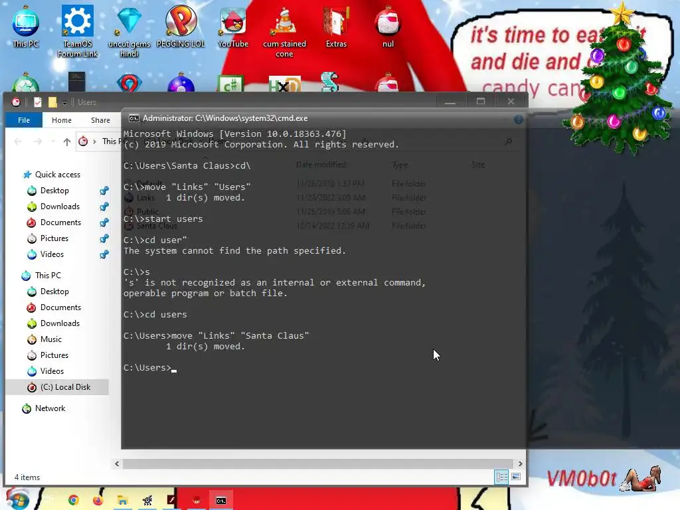Click the new folder quick access icon

tap(52, 102)
